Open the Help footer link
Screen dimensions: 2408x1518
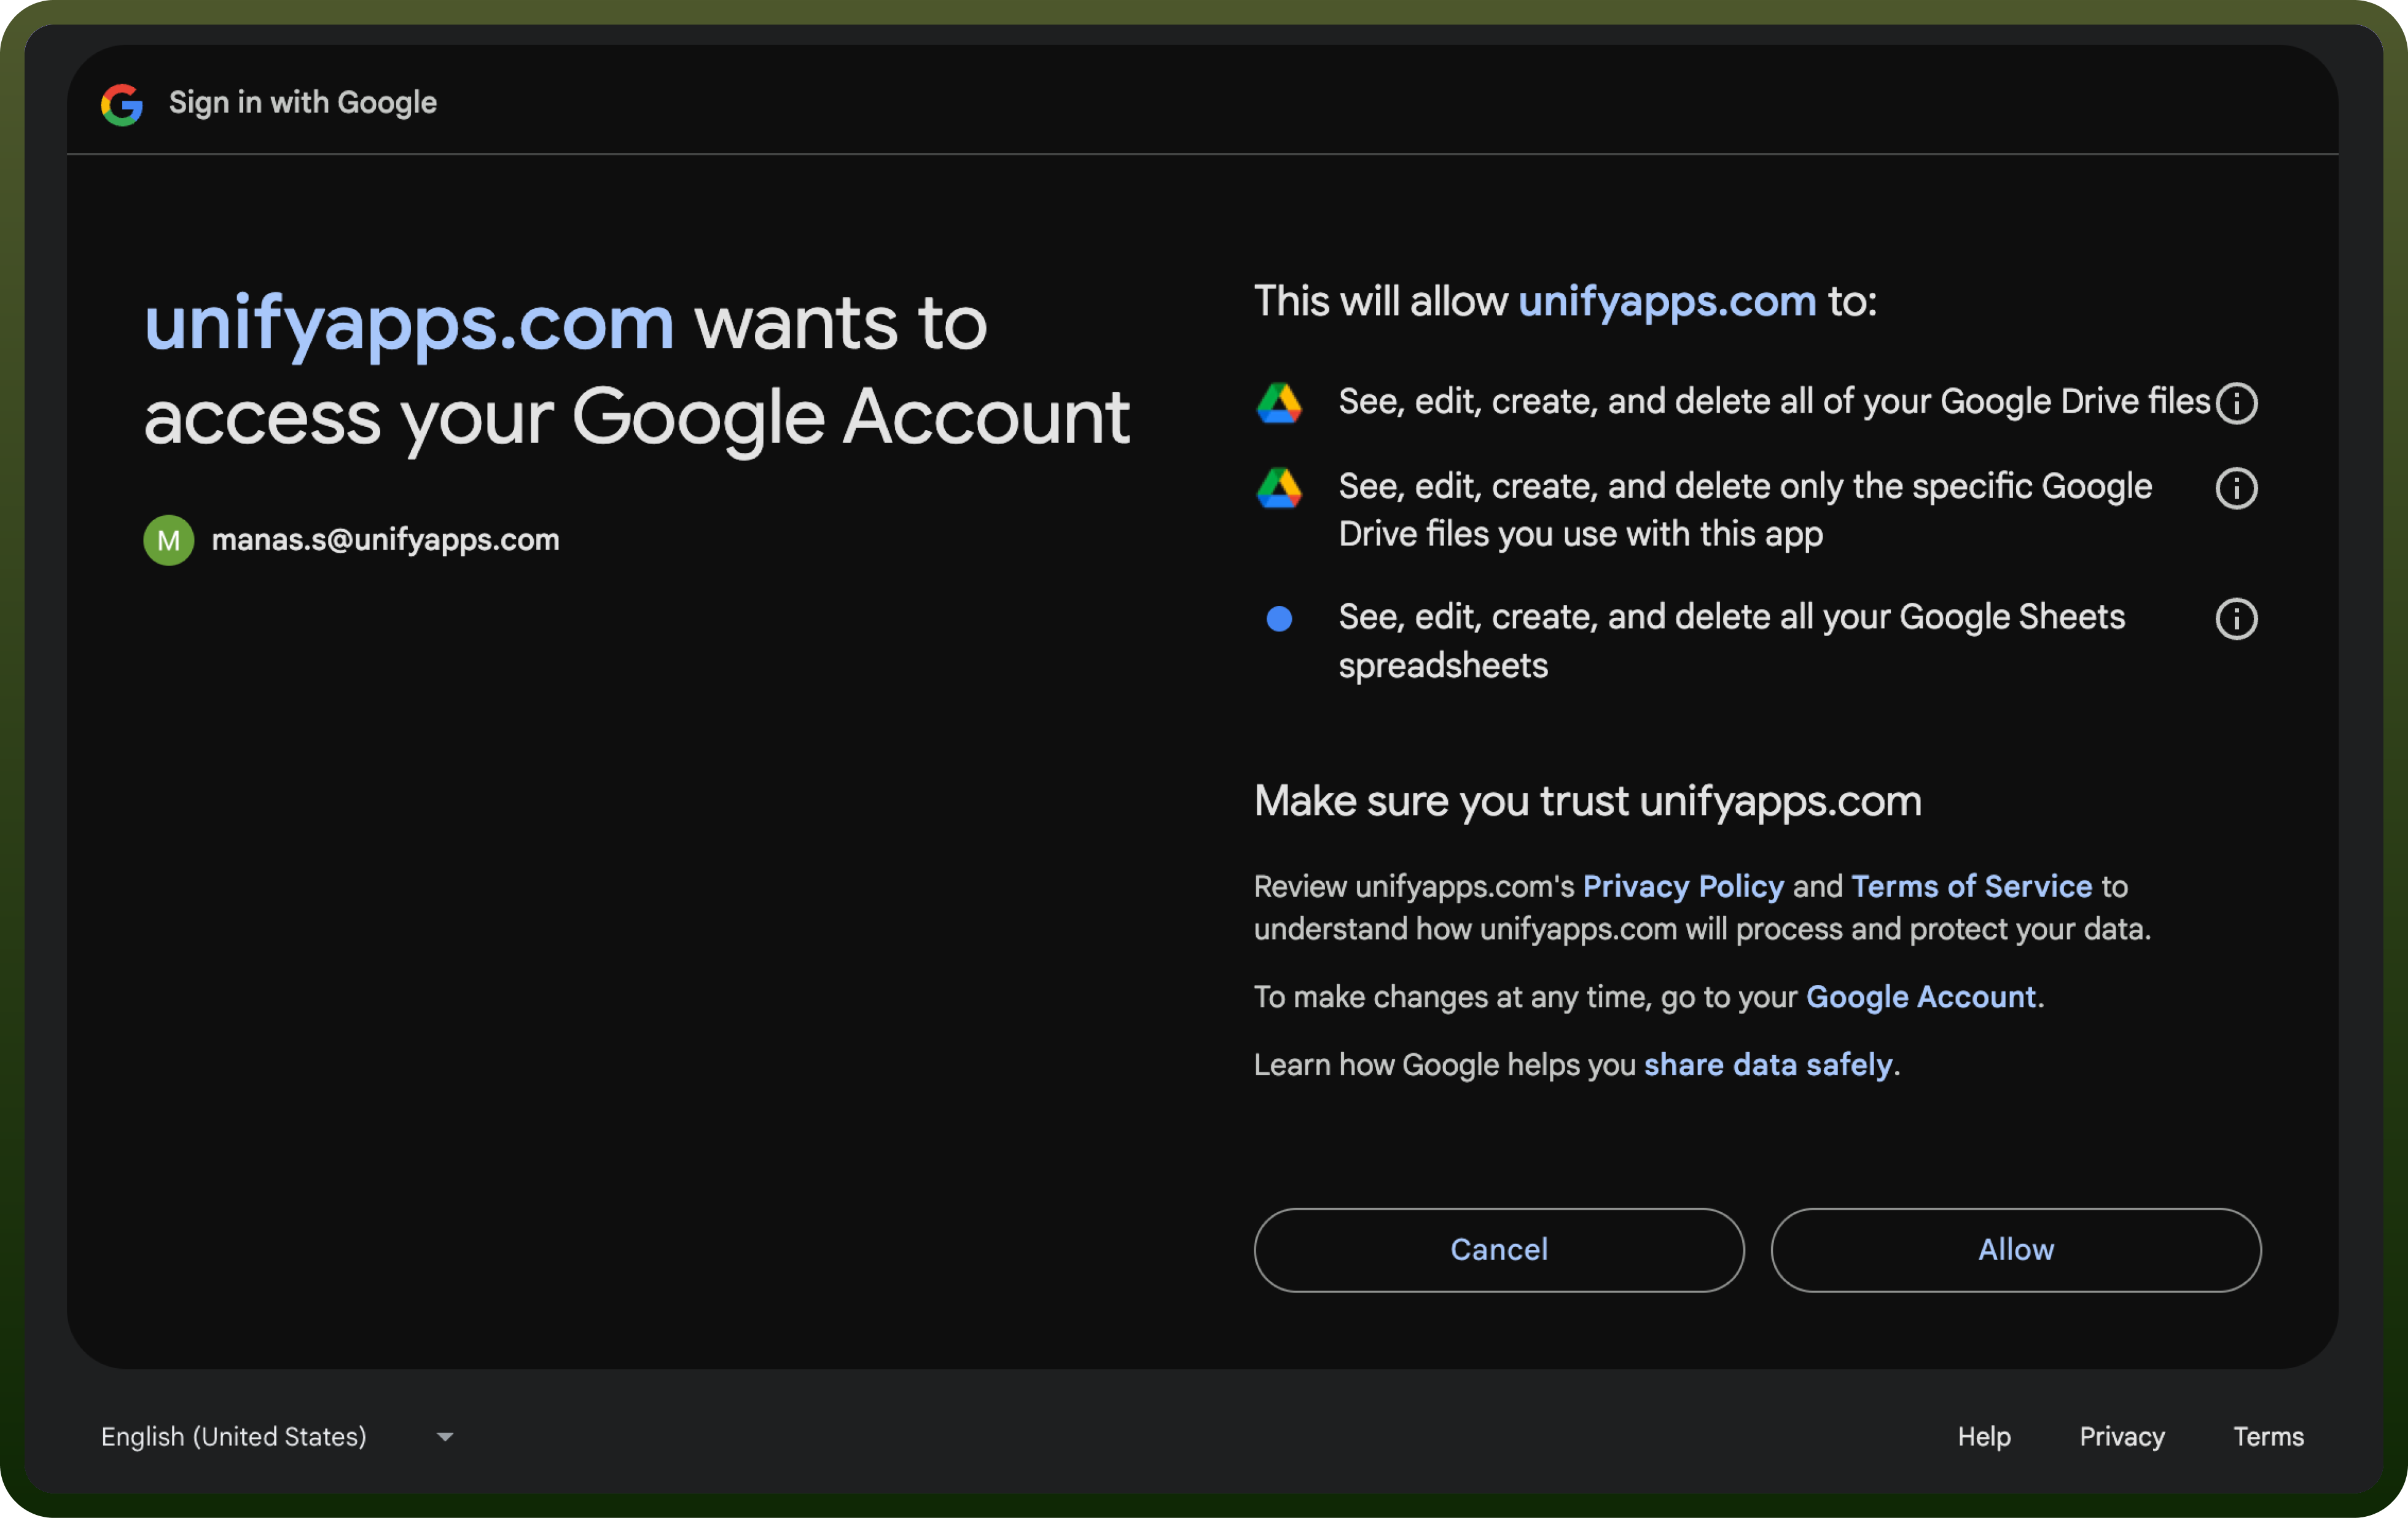click(1984, 1437)
